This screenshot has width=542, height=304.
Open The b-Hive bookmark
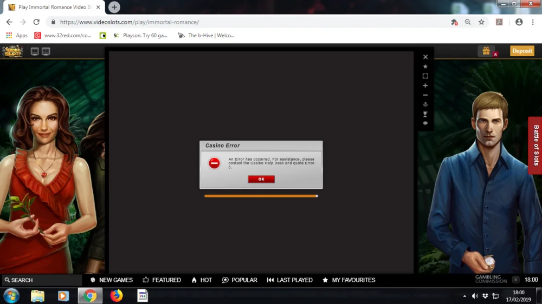pyautogui.click(x=206, y=35)
